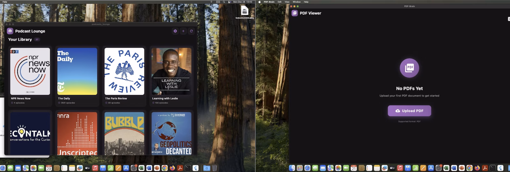Open Learning with Leslie podcast cover

(171, 71)
